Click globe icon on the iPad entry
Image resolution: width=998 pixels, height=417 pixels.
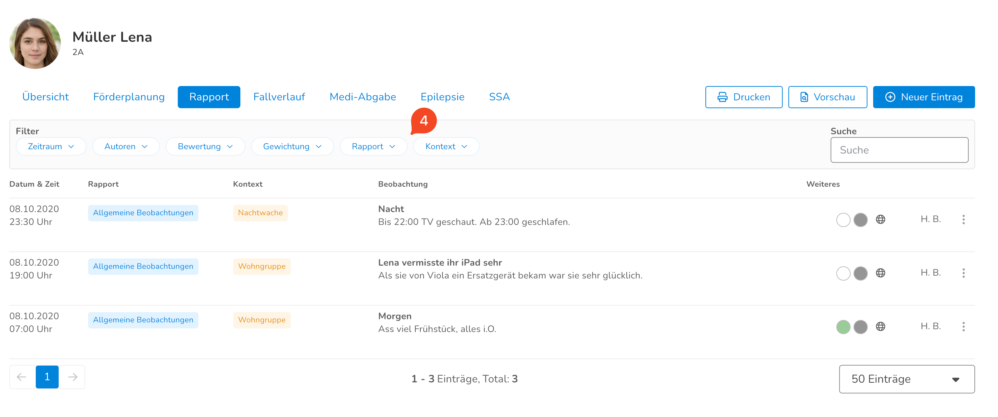[880, 273]
